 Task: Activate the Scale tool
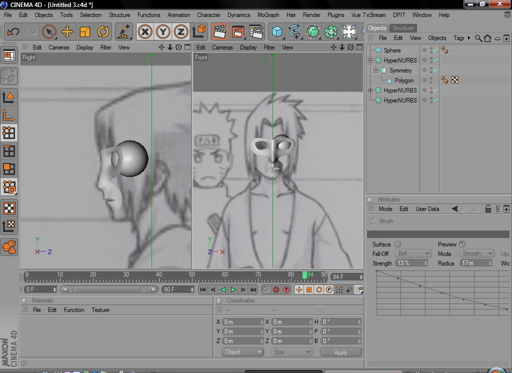tap(85, 31)
